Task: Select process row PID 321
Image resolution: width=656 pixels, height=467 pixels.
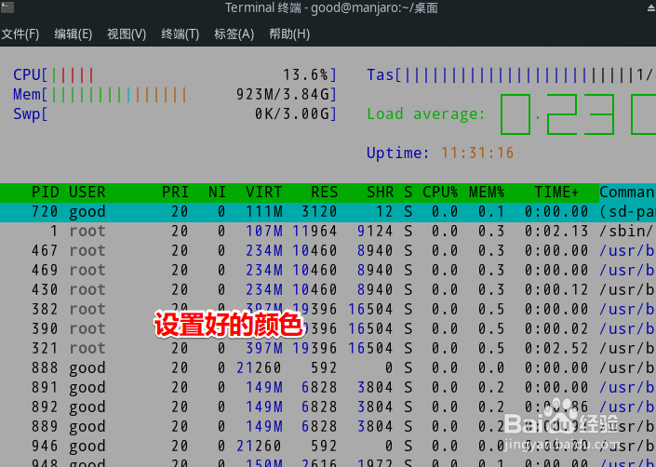Action: tap(328, 348)
